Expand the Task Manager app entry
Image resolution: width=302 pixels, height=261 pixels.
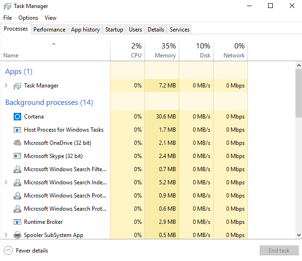6,86
